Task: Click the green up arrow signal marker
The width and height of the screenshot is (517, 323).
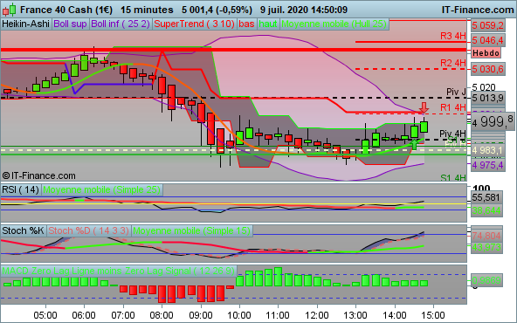Action: (x=415, y=144)
